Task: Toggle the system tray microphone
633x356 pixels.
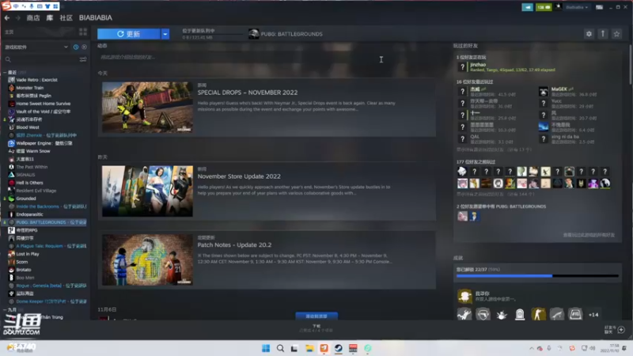Action: point(549,348)
